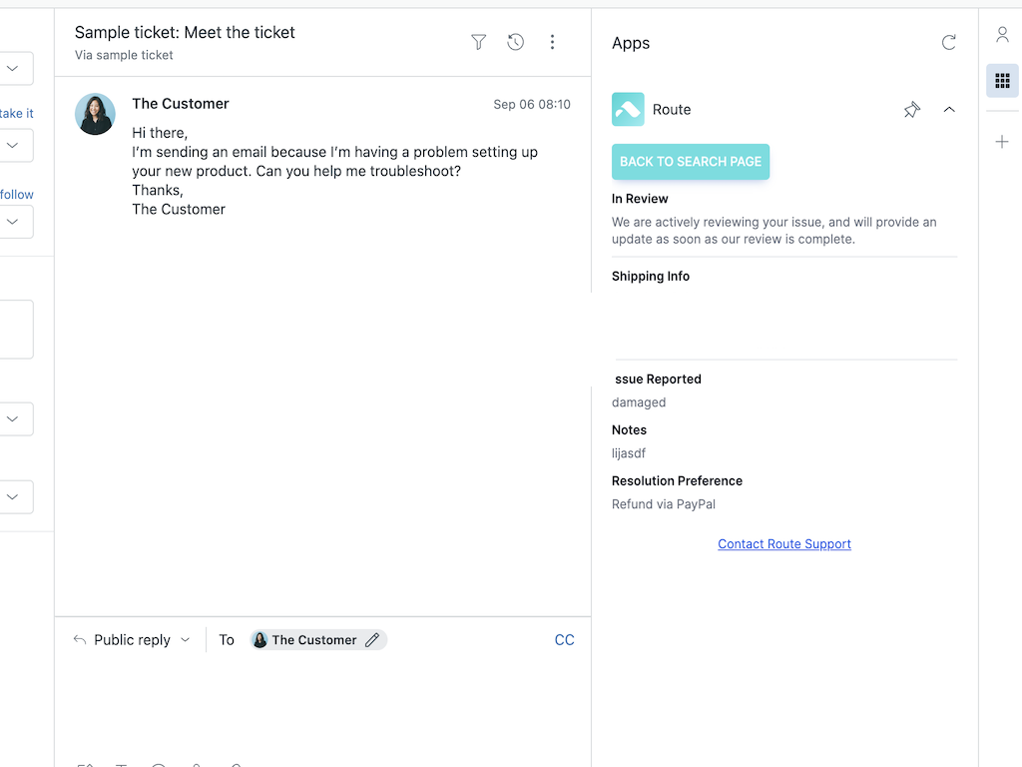Click Back to Search Page button

(691, 162)
